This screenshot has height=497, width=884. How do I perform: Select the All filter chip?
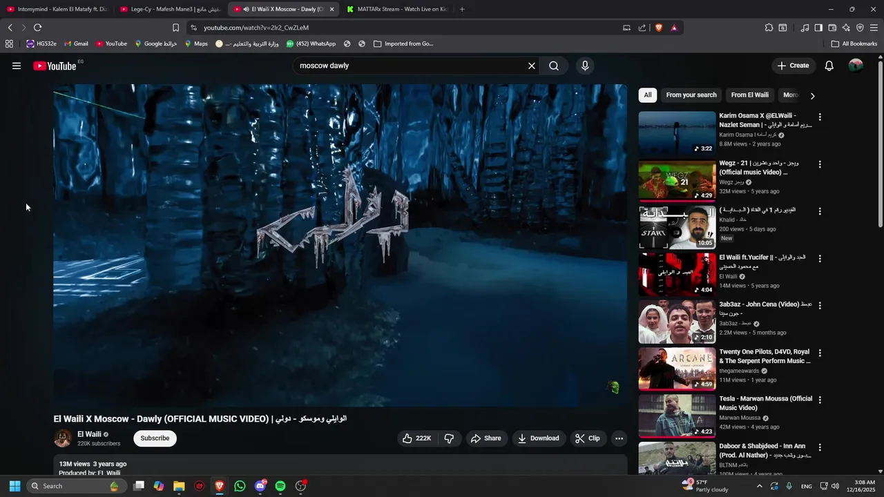pos(648,95)
